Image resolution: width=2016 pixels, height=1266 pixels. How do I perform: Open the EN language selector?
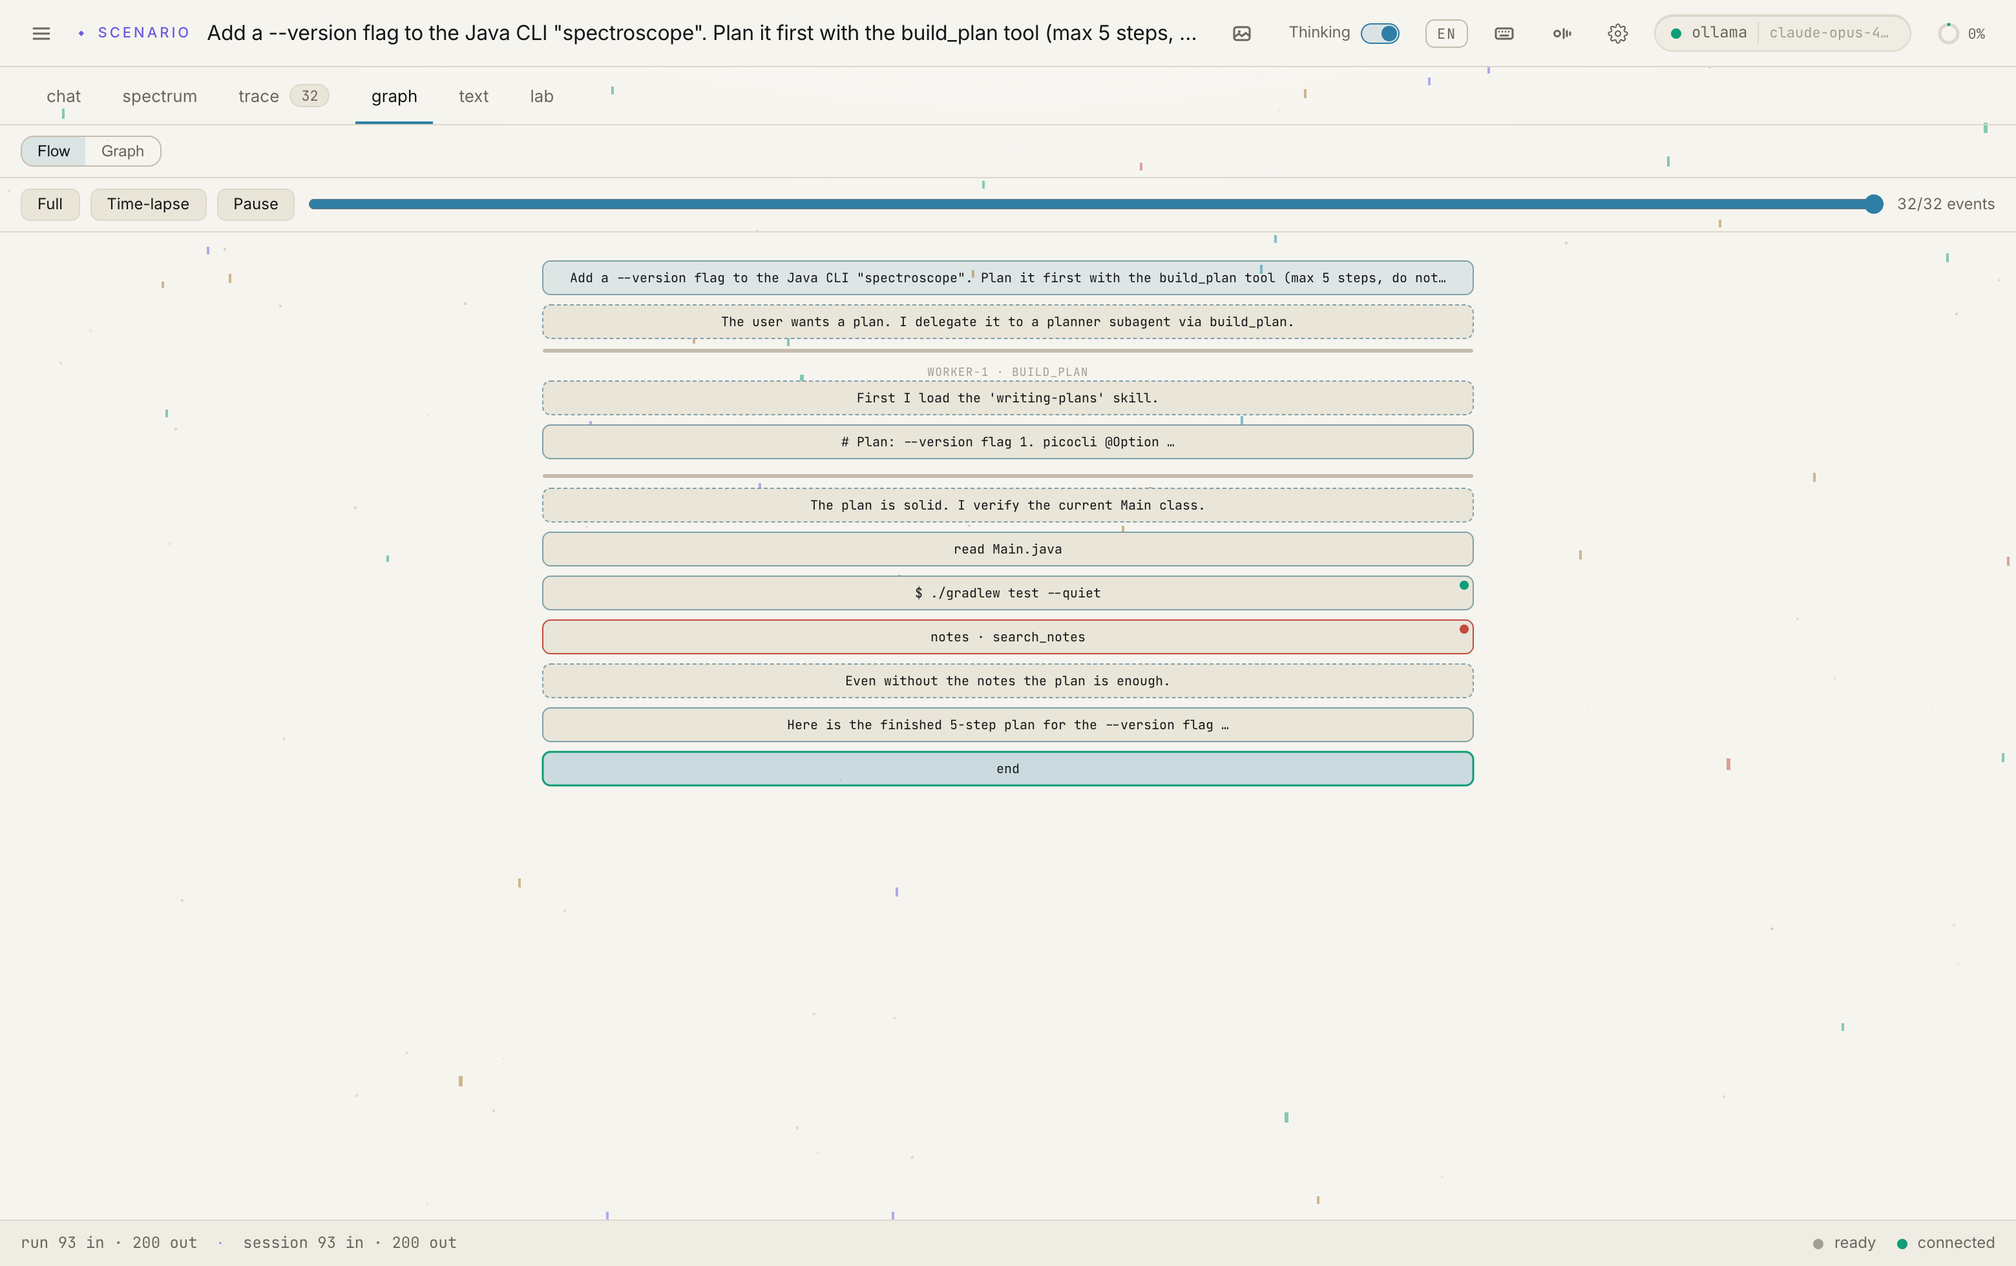(x=1446, y=34)
